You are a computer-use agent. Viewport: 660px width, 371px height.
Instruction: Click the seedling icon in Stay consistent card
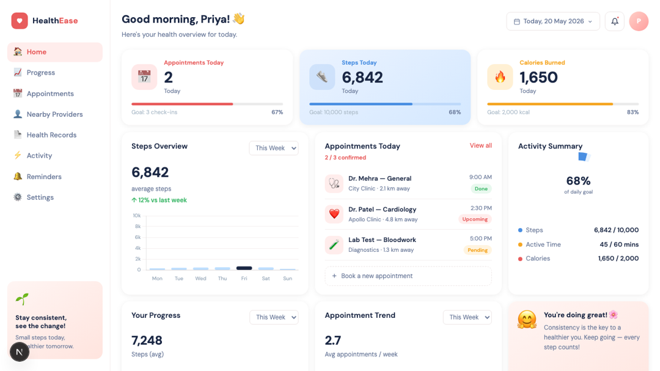22,299
